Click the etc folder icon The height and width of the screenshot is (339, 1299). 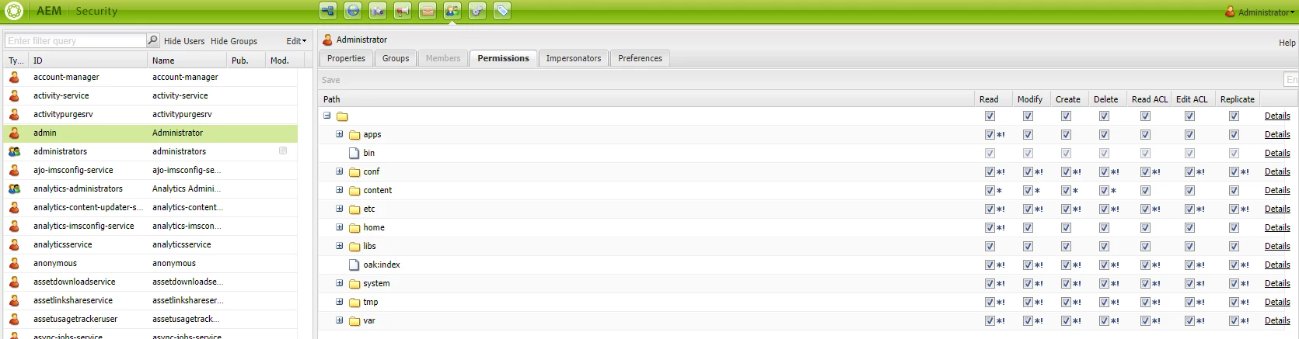[x=354, y=209]
